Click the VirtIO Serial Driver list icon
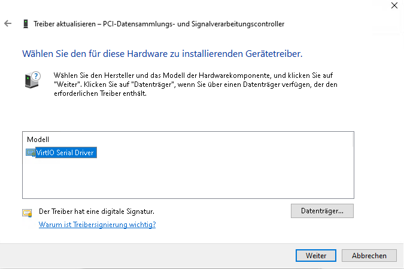Image resolution: width=404 pixels, height=269 pixels. [31, 153]
